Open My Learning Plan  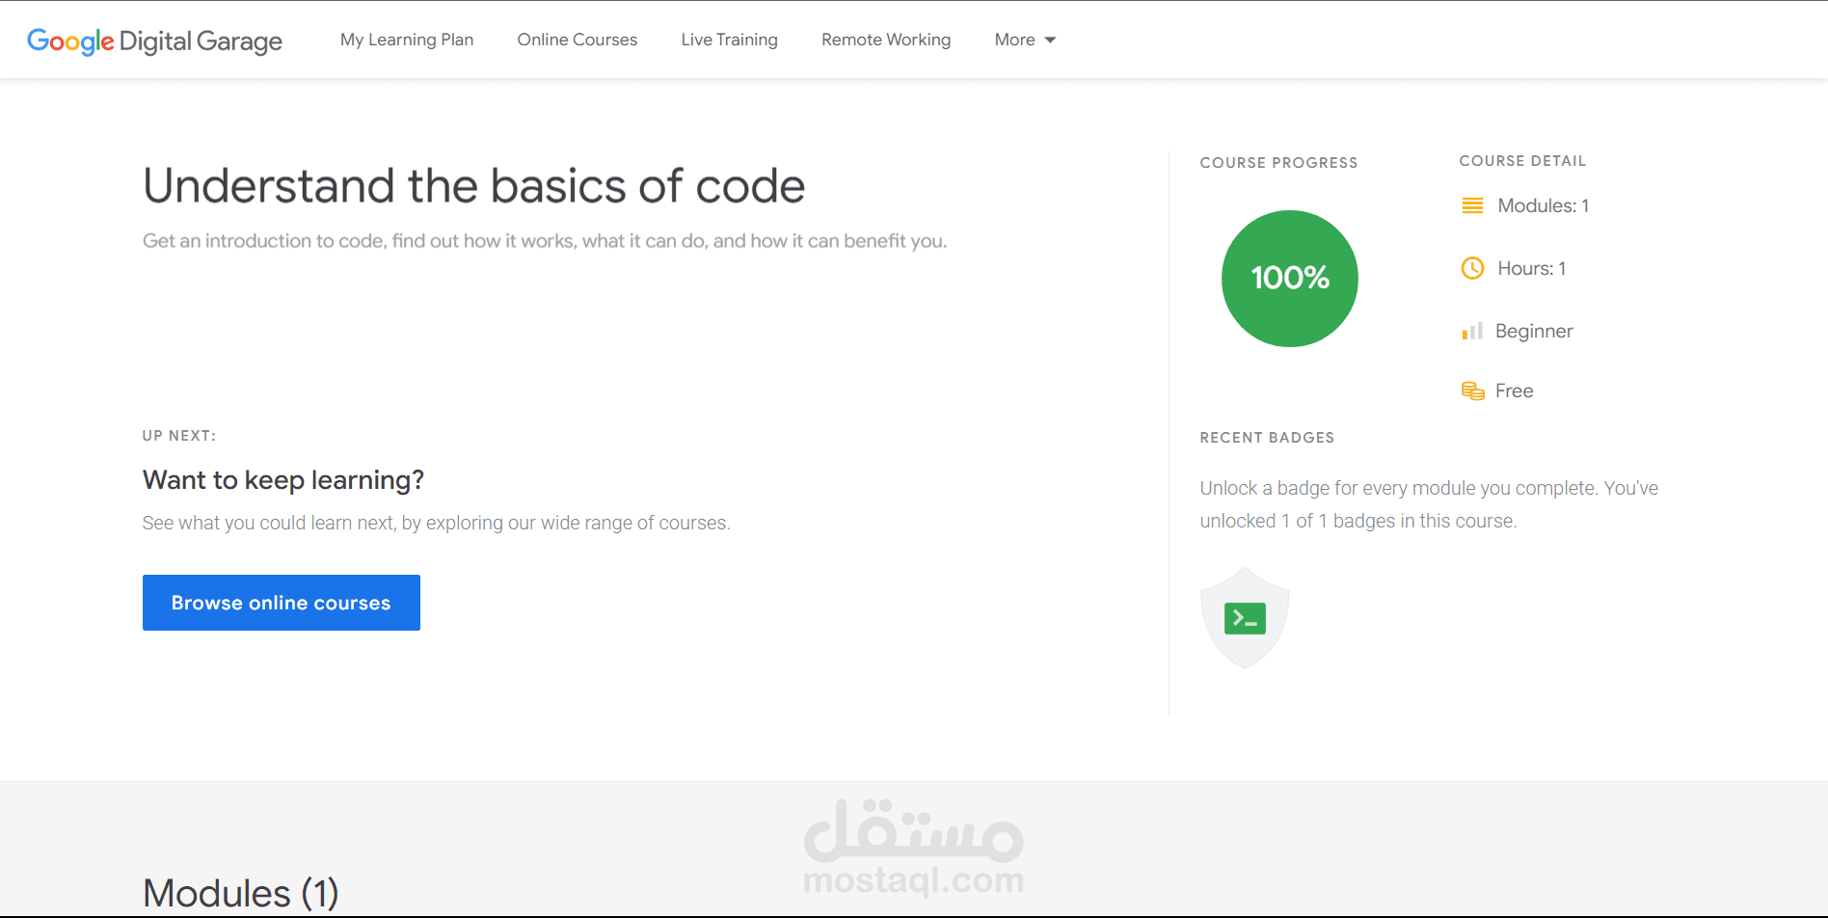coord(406,40)
